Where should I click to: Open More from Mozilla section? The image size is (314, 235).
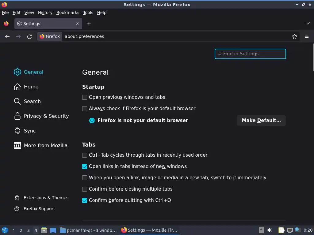pyautogui.click(x=41, y=145)
